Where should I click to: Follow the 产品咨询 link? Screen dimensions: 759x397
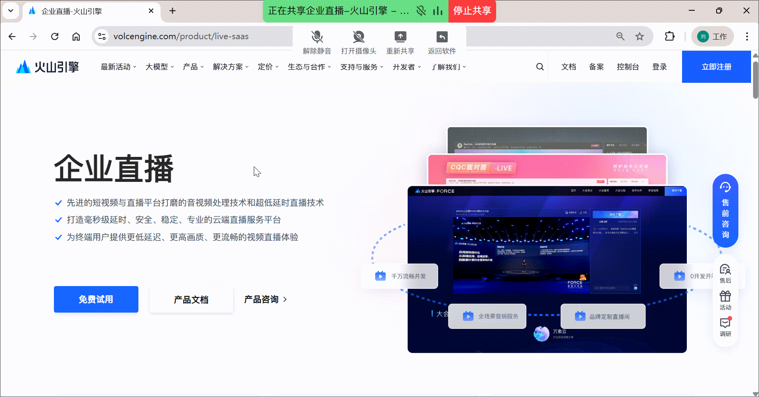pyautogui.click(x=265, y=300)
